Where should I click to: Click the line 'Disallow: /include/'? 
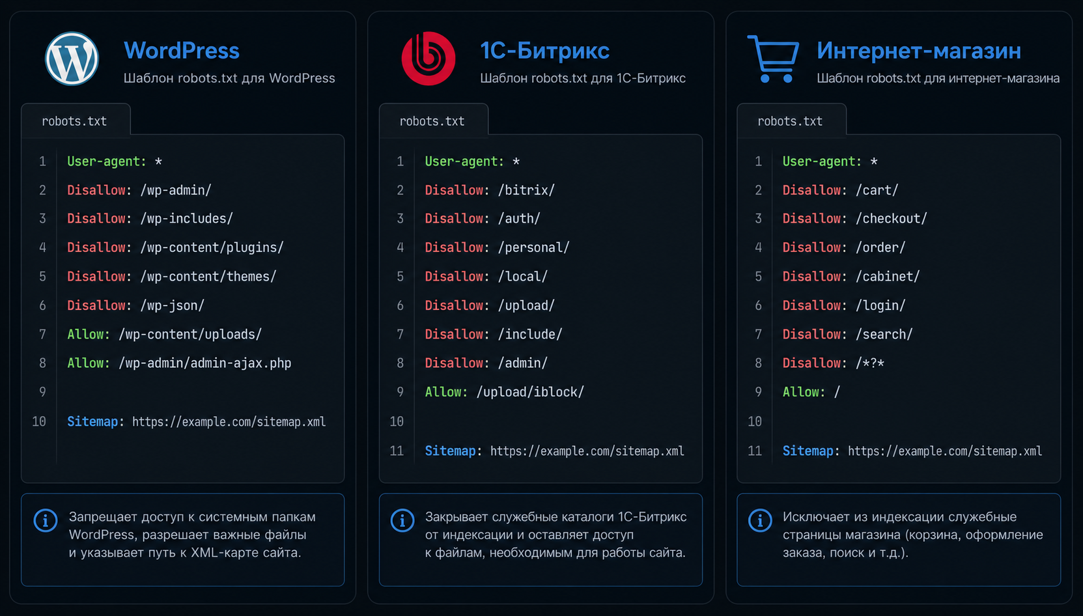[x=494, y=334]
